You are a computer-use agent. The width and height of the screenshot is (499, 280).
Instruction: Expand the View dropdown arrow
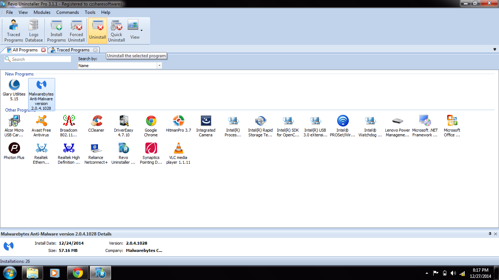(x=142, y=30)
